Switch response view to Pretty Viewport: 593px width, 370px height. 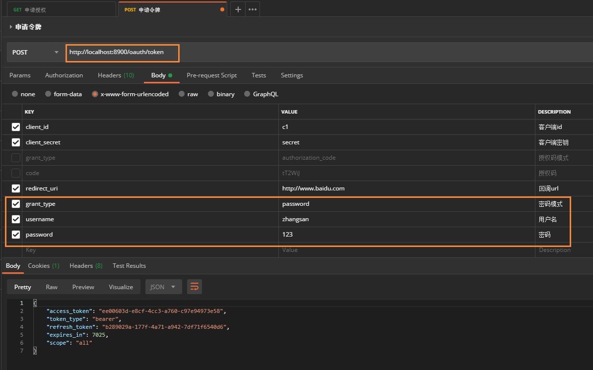(x=23, y=287)
